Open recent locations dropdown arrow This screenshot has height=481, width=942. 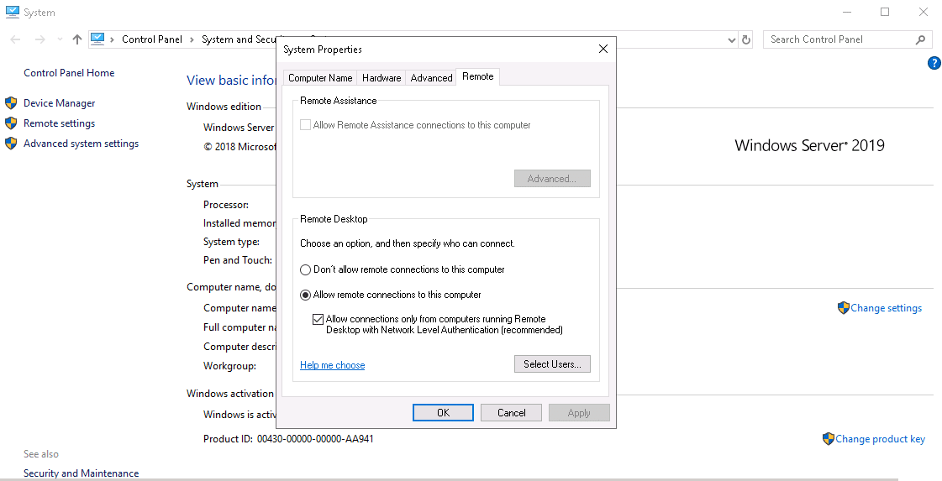[60, 39]
